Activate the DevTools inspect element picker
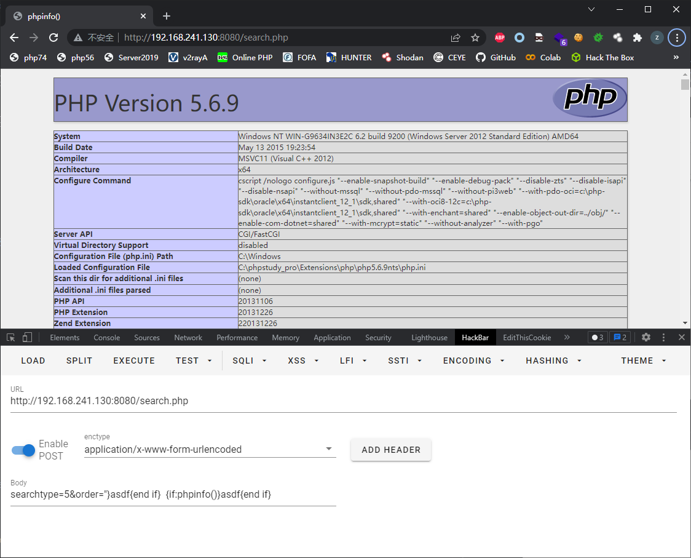This screenshot has height=558, width=691. click(11, 338)
